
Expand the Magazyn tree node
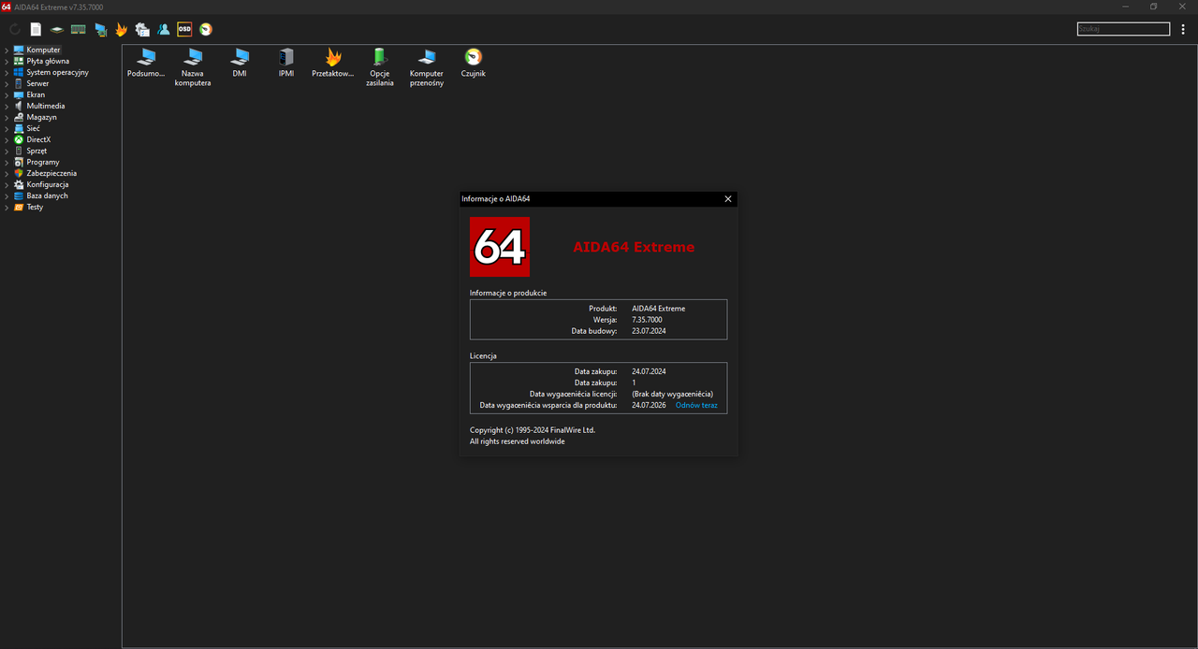point(7,117)
